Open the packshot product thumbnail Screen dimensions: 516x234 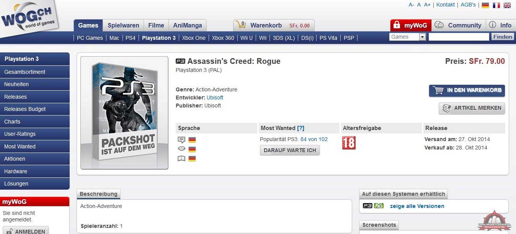124,113
